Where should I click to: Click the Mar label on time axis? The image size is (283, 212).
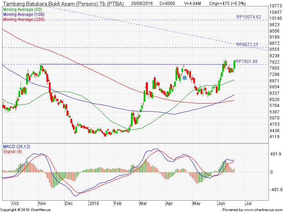pyautogui.click(x=143, y=204)
